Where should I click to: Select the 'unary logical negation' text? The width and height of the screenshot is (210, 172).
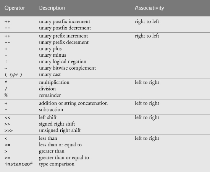click(63, 62)
